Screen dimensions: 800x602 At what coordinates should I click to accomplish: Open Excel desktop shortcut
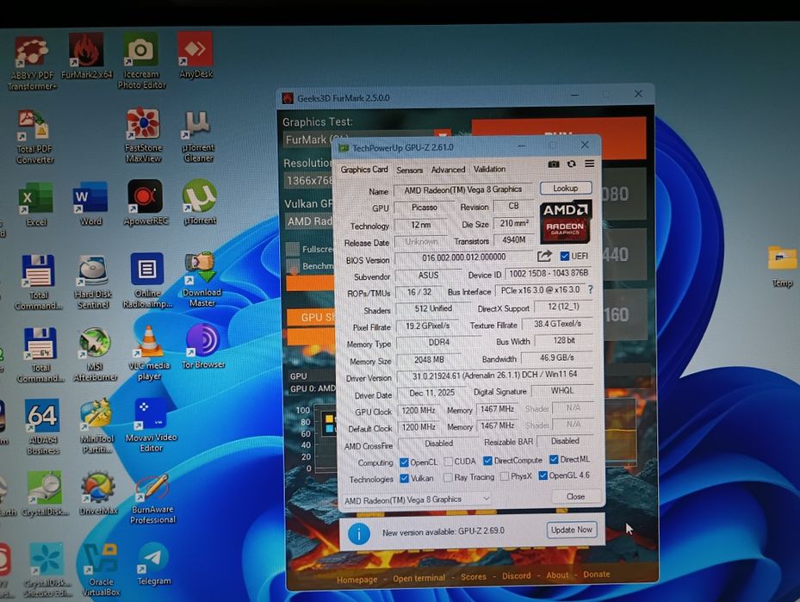pyautogui.click(x=35, y=204)
